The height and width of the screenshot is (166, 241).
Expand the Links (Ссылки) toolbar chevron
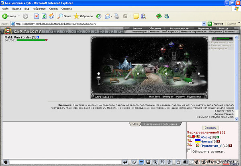(239, 23)
